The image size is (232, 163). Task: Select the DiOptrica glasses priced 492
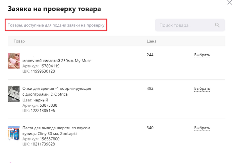(x=202, y=88)
